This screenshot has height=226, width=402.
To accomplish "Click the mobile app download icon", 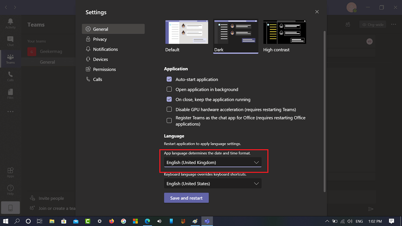I will click(10, 208).
